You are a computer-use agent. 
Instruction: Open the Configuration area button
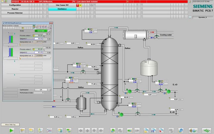(15, 5)
